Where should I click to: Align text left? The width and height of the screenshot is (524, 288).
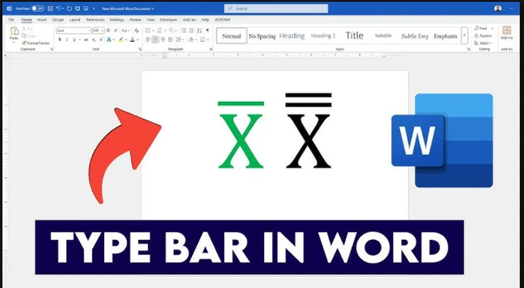click(x=148, y=40)
